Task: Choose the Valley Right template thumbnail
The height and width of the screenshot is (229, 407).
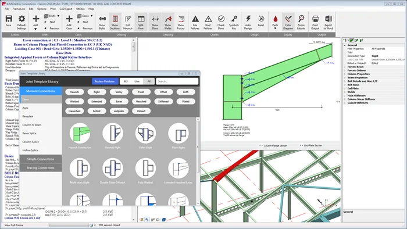Action: click(145, 133)
